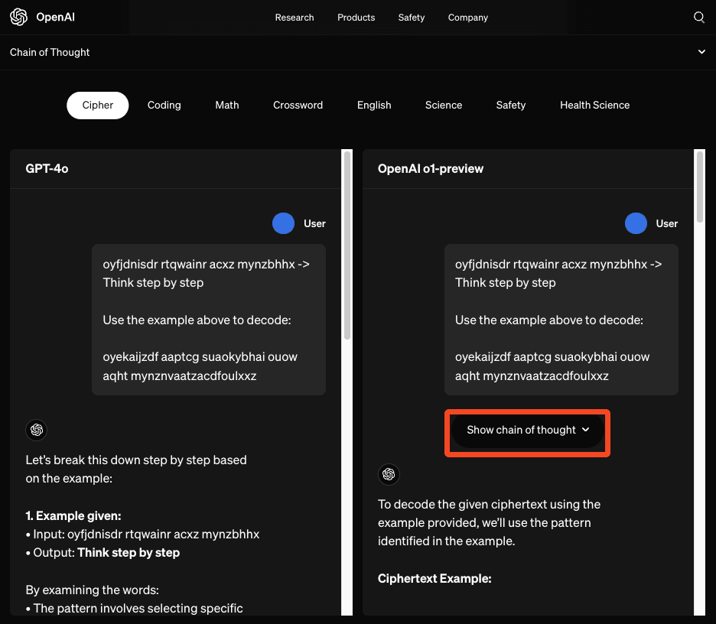716x624 pixels.
Task: Click the blue User avatar in GPT-4o panel
Action: (283, 223)
